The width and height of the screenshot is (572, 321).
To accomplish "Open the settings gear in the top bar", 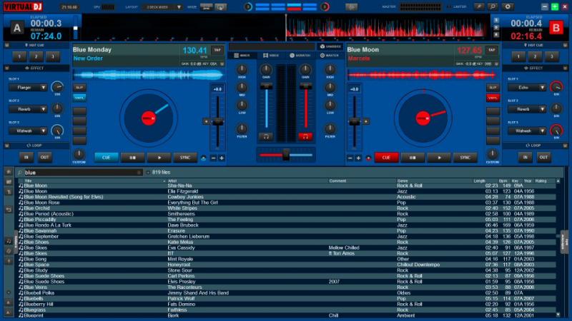I will tap(508, 6).
